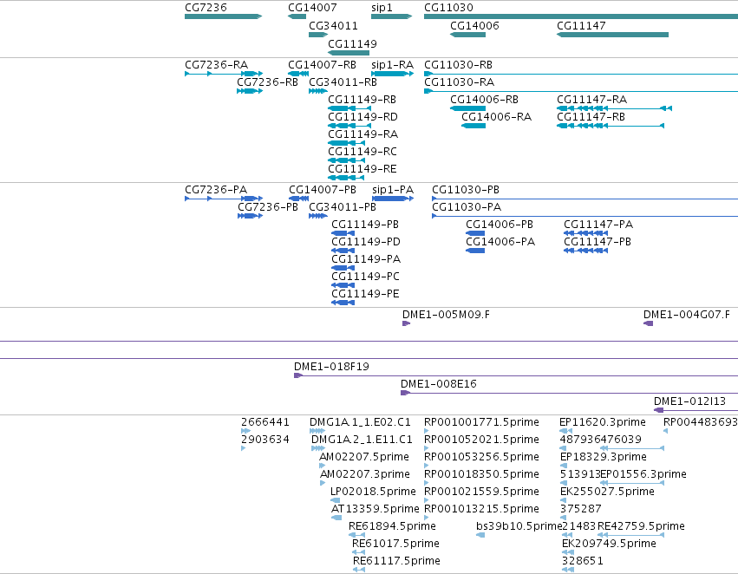Click EST AM02207.3prime
The image size is (738, 574).
point(323,483)
